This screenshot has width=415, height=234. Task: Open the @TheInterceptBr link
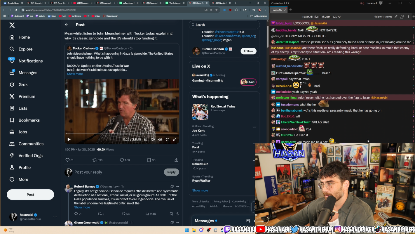point(227,32)
